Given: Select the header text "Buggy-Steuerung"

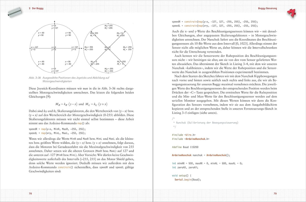Looking at the screenshot, I should pos(267,8).
